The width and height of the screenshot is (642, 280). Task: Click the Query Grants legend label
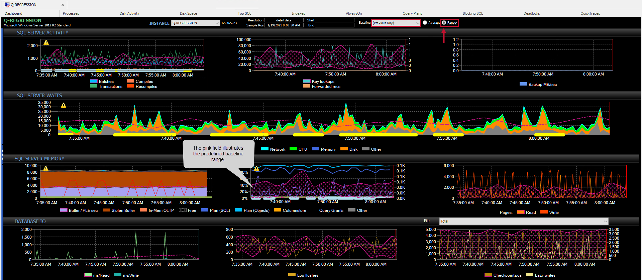click(331, 211)
